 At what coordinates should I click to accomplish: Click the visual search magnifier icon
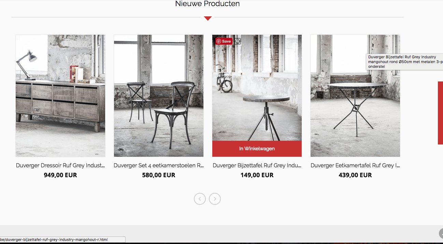pos(238,41)
